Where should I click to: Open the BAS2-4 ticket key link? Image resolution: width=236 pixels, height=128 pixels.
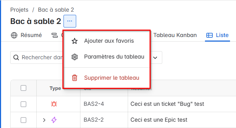(94, 104)
